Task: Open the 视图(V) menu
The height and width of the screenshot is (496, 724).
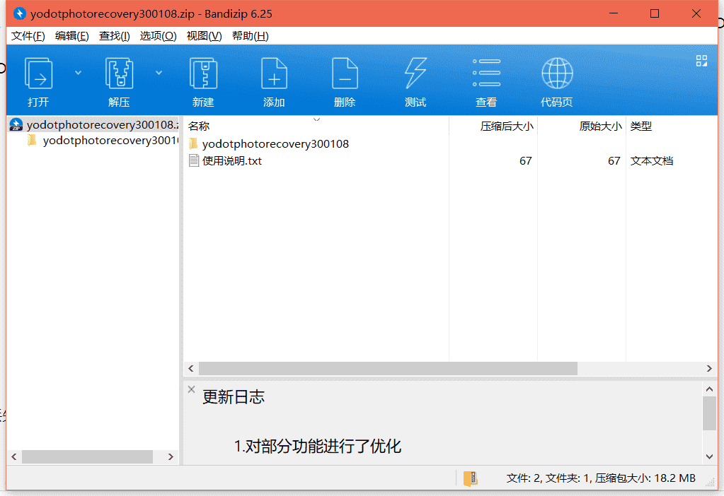Action: click(x=204, y=36)
